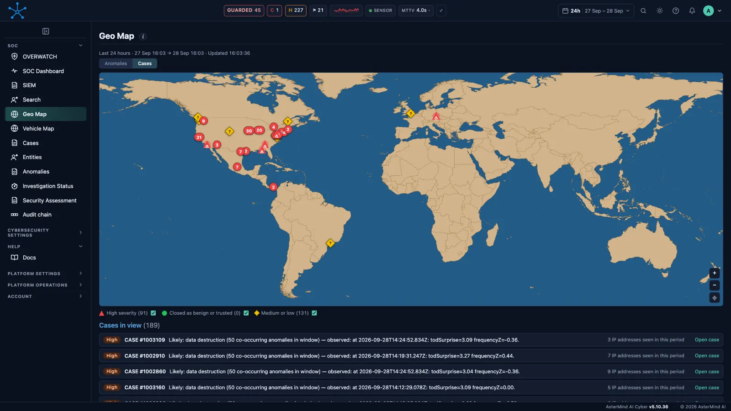
Task: Expand Platform Settings section
Action: pyautogui.click(x=81, y=273)
